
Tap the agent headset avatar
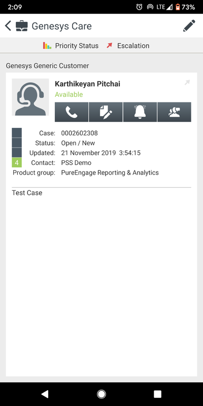pyautogui.click(x=30, y=97)
